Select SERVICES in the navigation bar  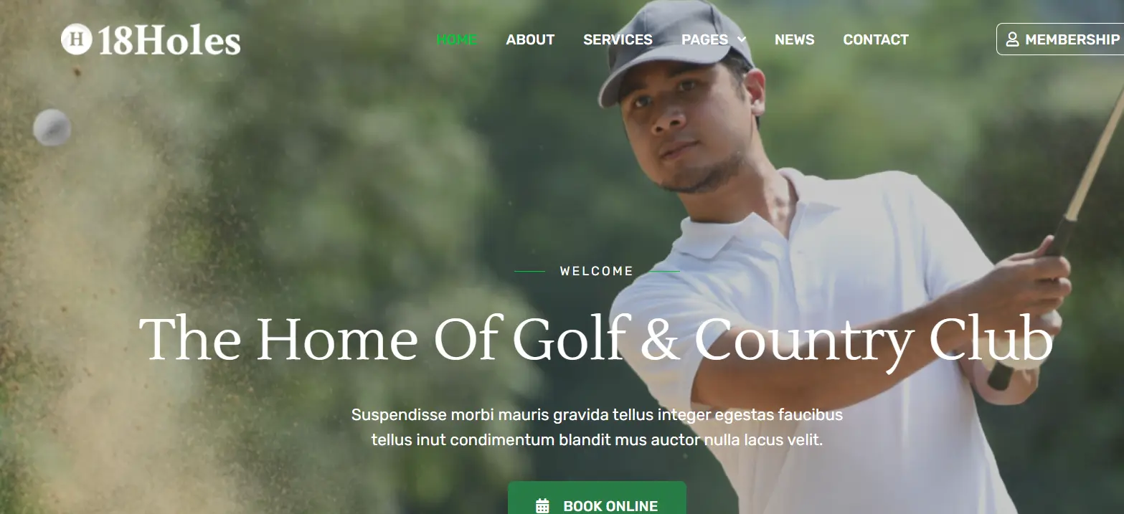pos(618,39)
